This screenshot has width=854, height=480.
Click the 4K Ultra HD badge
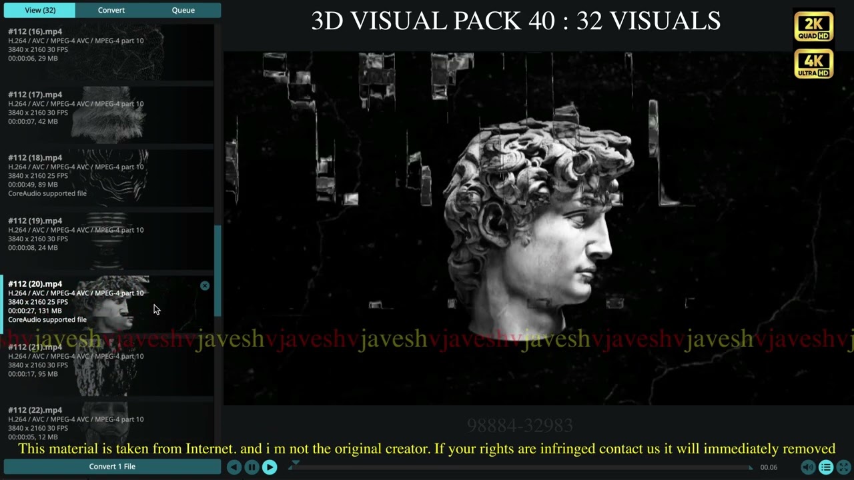(813, 63)
